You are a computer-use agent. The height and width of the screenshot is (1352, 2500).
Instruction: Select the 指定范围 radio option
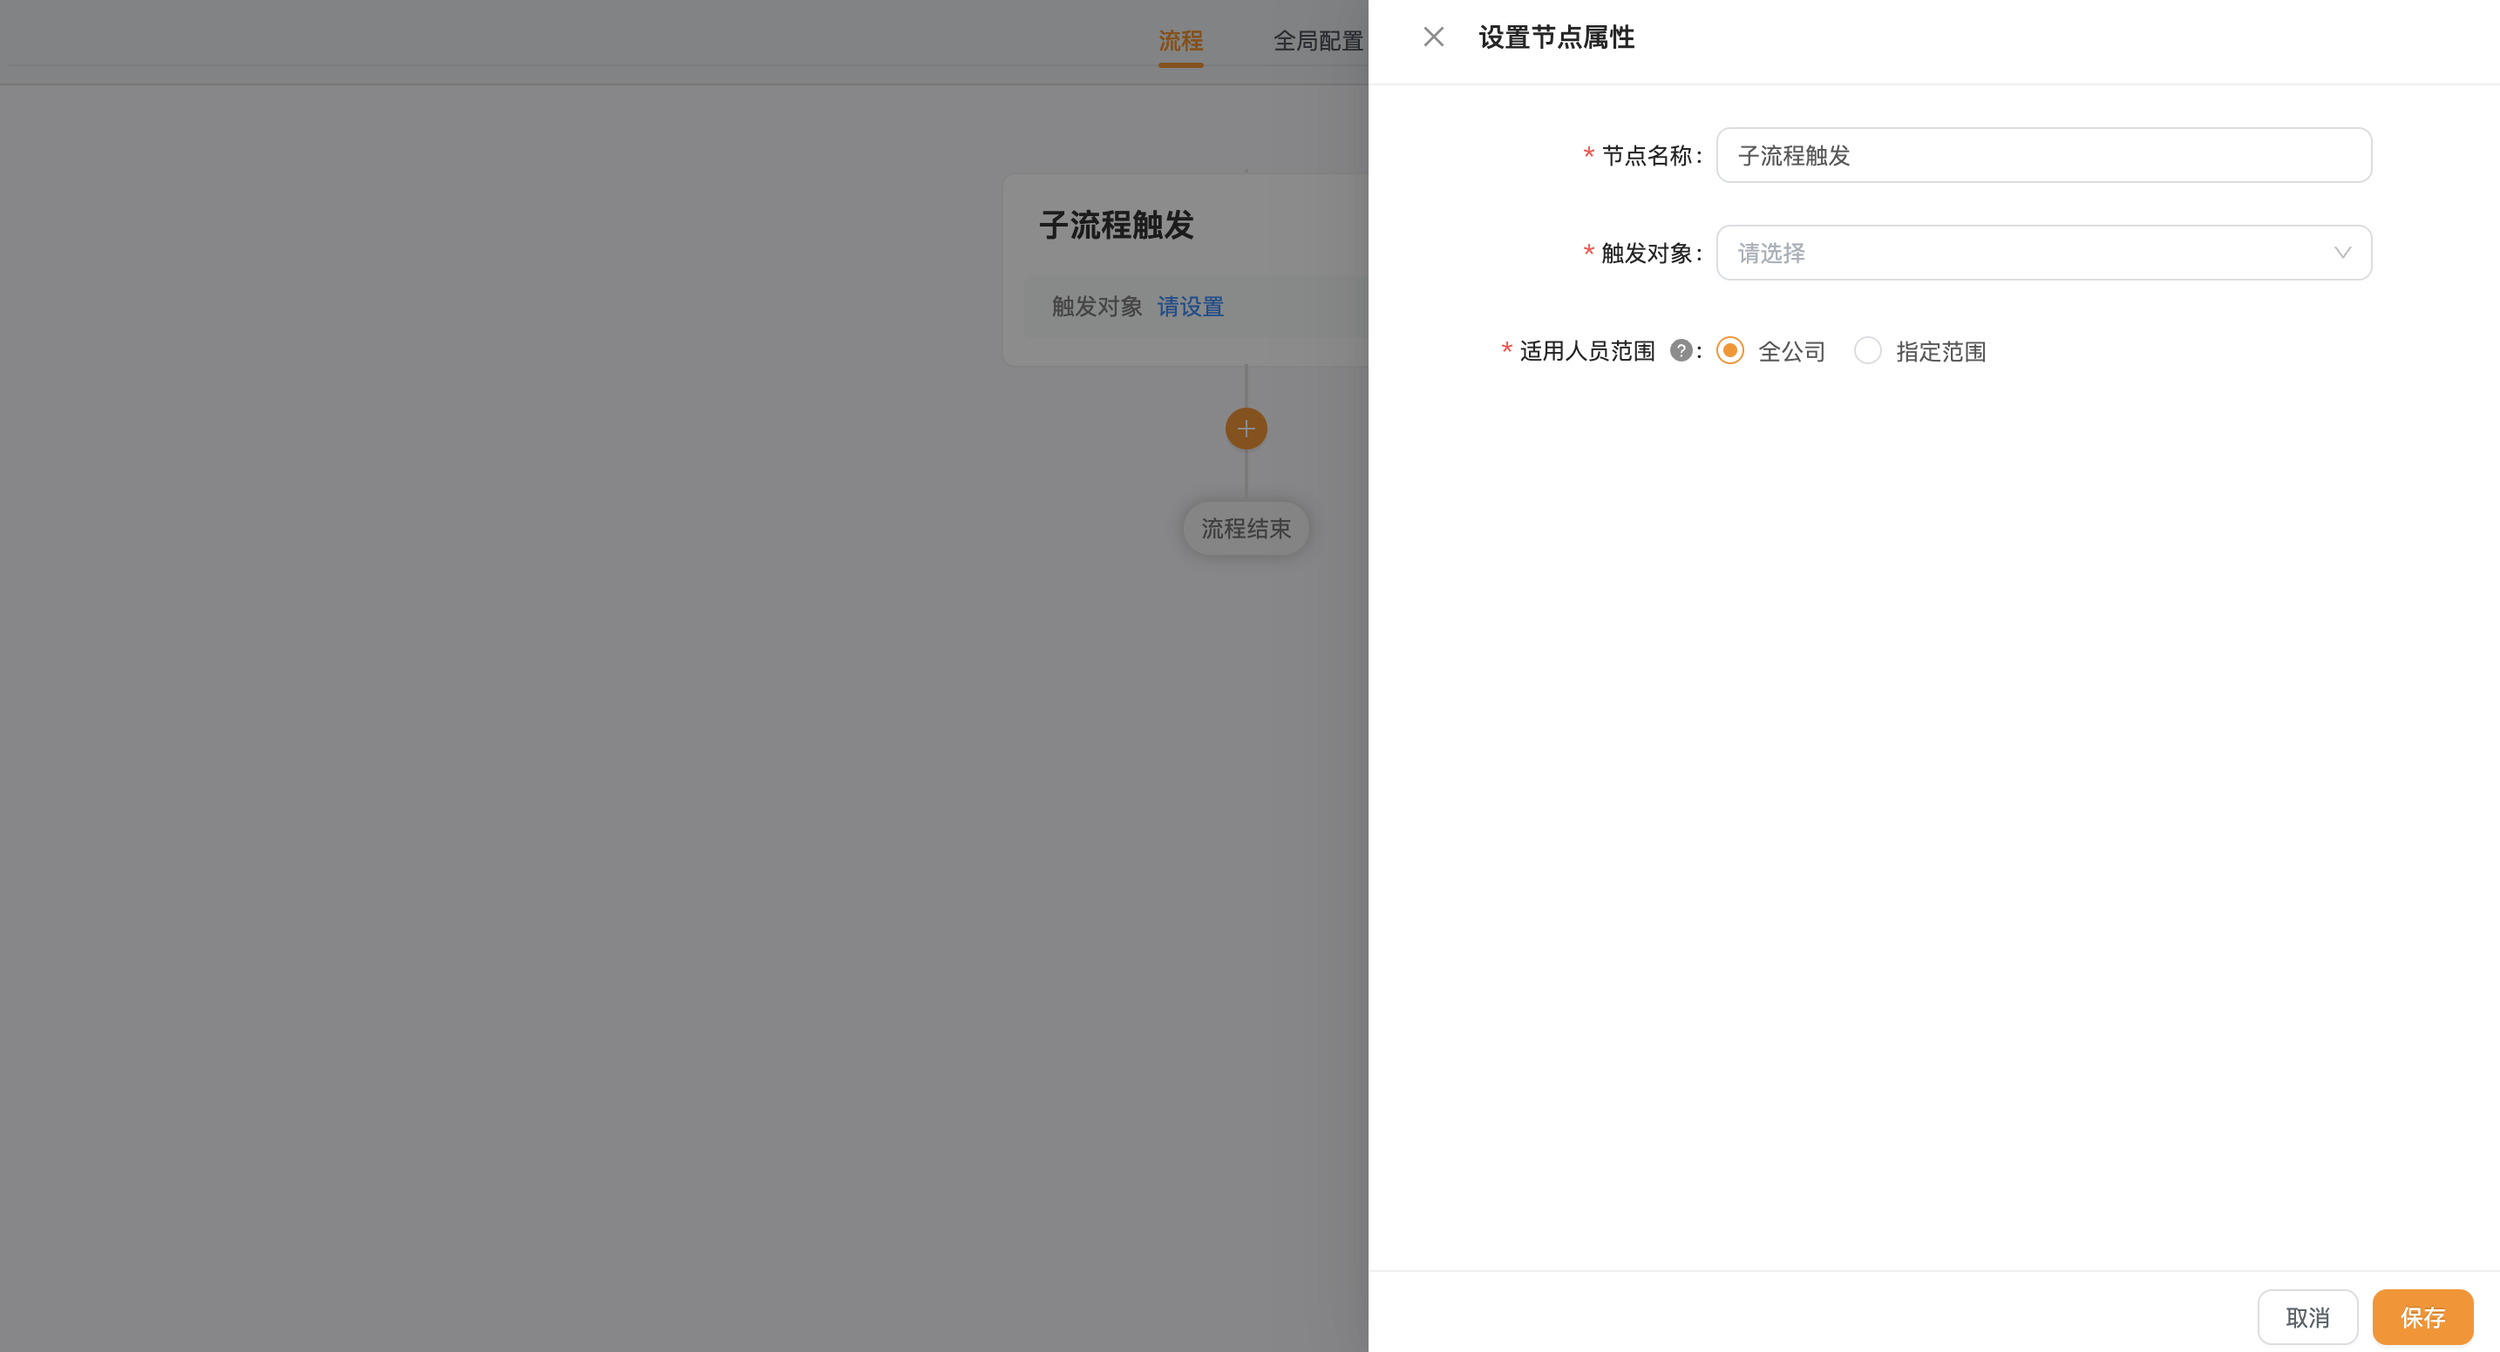[1867, 350]
